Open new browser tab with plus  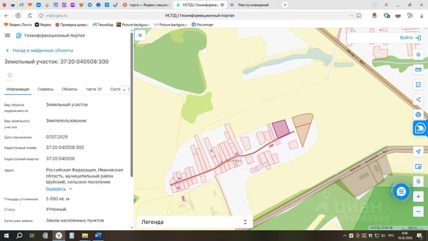285,5
